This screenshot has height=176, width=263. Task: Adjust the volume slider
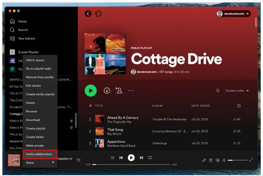click(237, 160)
